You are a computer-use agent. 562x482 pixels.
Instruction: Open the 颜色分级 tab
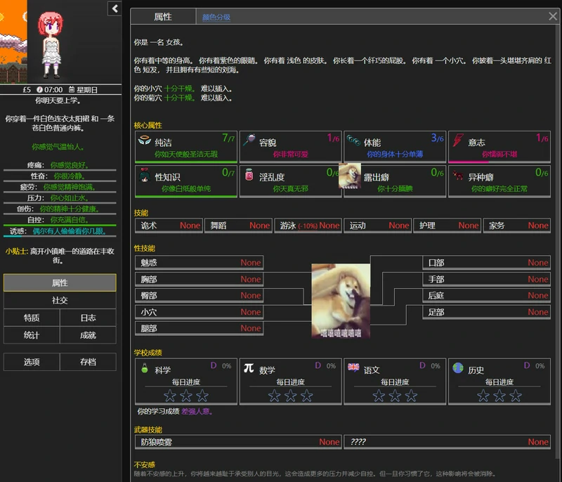tap(216, 16)
